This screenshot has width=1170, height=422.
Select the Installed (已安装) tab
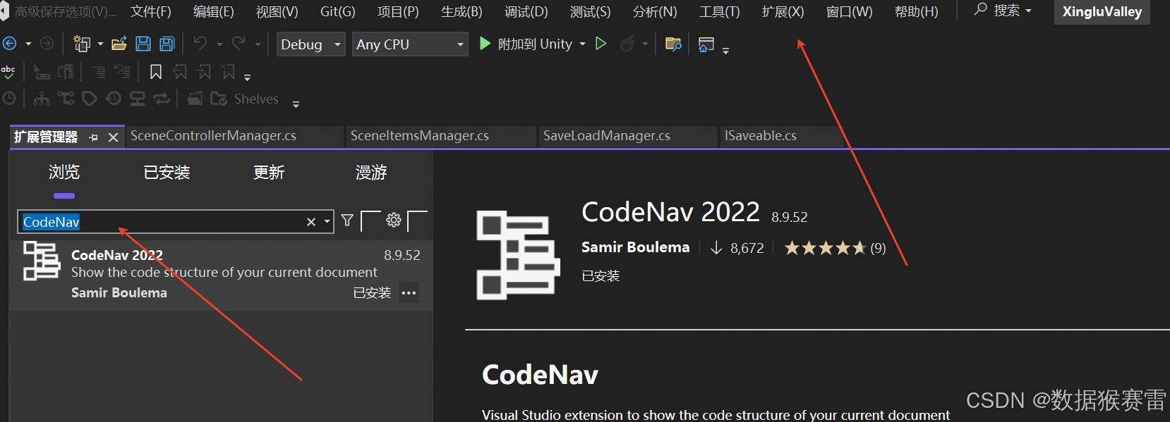click(167, 173)
